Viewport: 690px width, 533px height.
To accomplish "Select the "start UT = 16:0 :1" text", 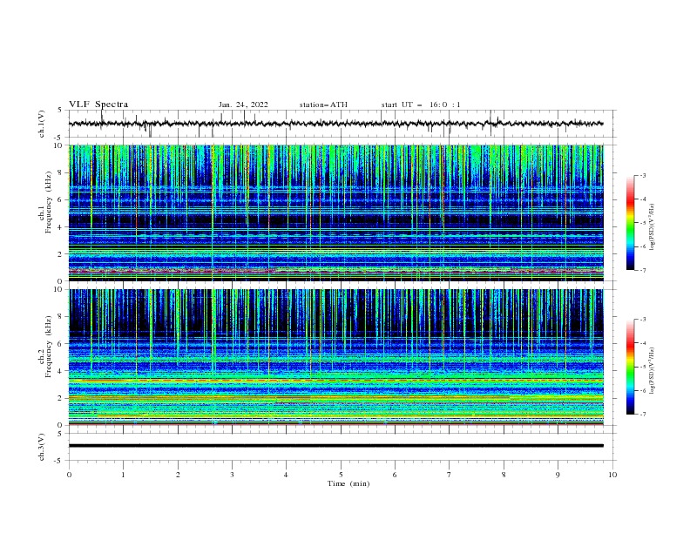I will (x=421, y=105).
